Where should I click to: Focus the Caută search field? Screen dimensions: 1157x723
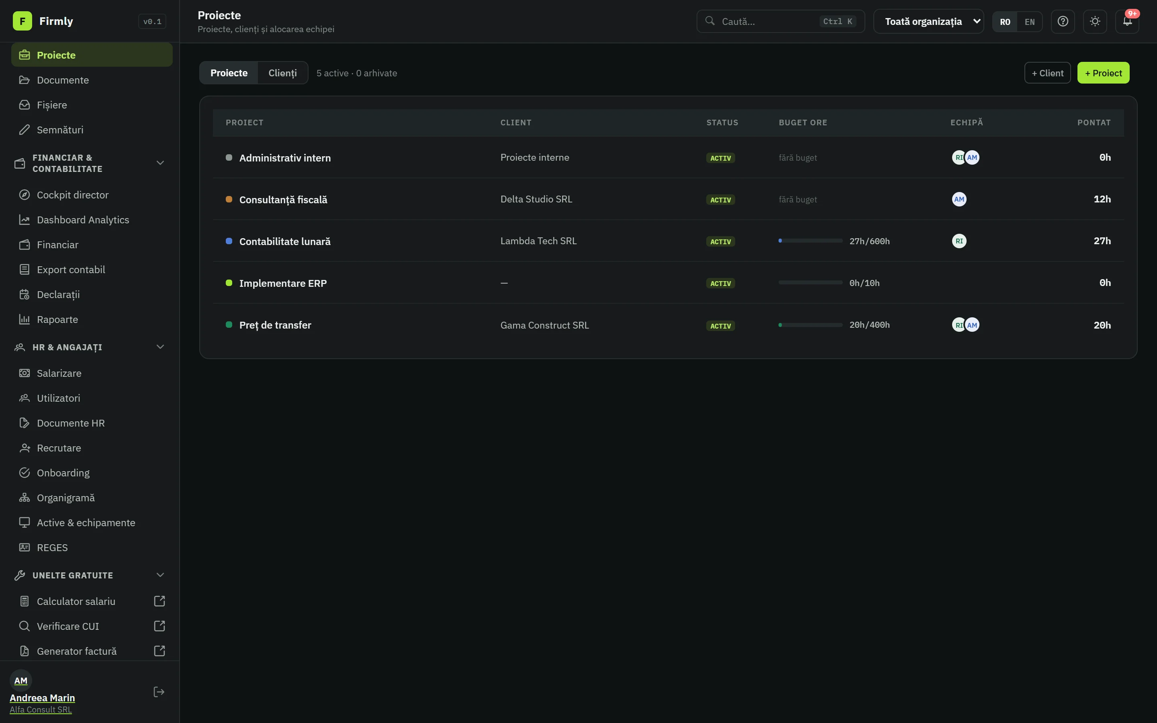pos(780,22)
